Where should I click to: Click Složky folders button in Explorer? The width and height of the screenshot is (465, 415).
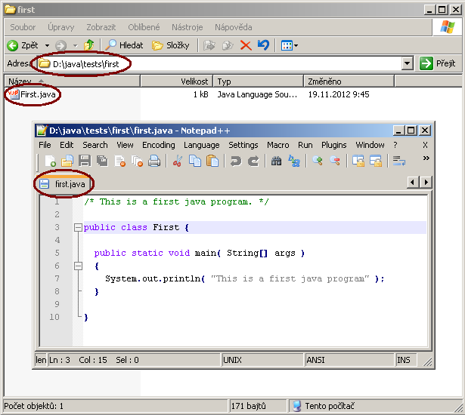[171, 45]
